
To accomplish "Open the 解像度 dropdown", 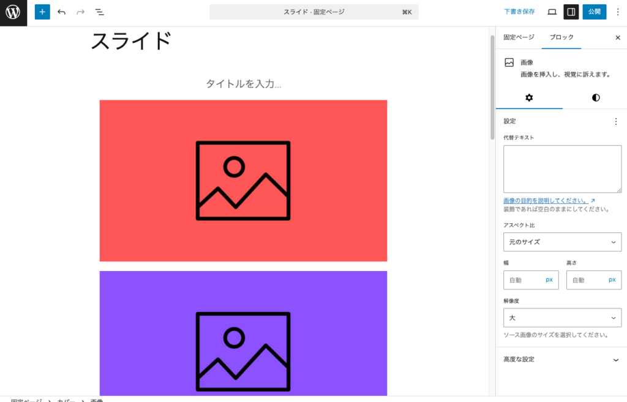I will (562, 318).
